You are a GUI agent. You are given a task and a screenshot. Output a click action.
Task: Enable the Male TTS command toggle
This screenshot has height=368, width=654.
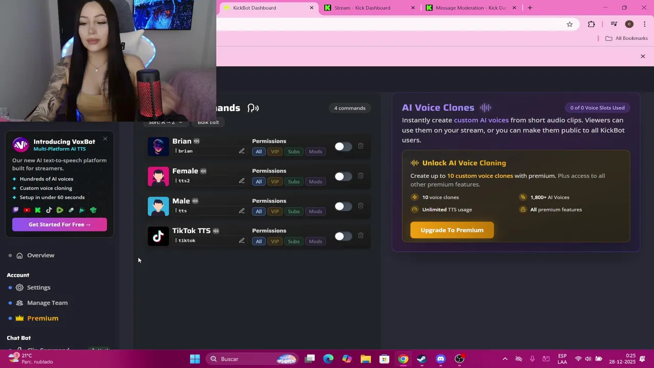pos(343,206)
